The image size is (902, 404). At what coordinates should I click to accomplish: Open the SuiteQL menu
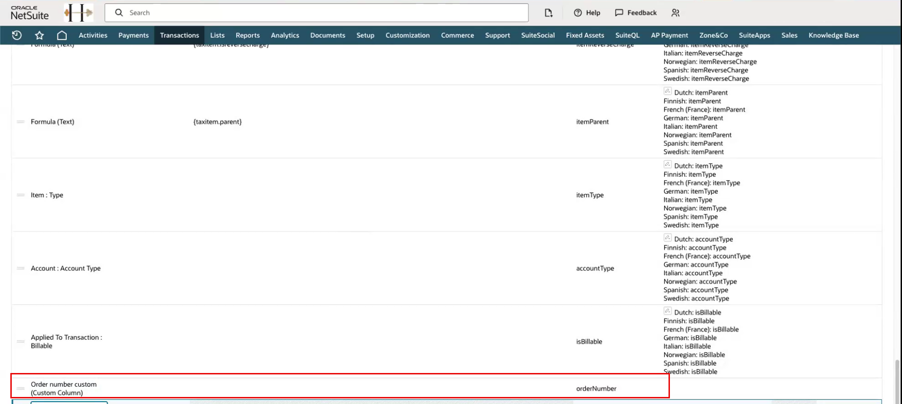click(628, 35)
